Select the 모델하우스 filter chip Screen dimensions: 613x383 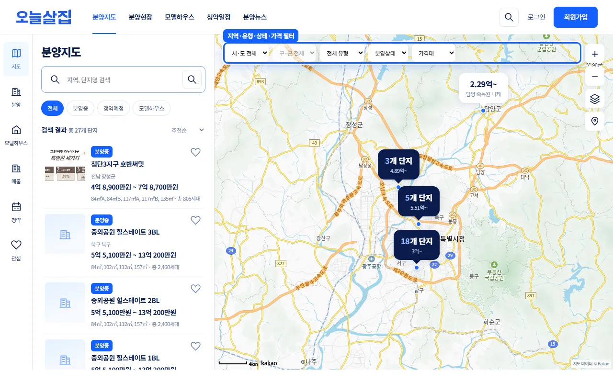(x=151, y=108)
